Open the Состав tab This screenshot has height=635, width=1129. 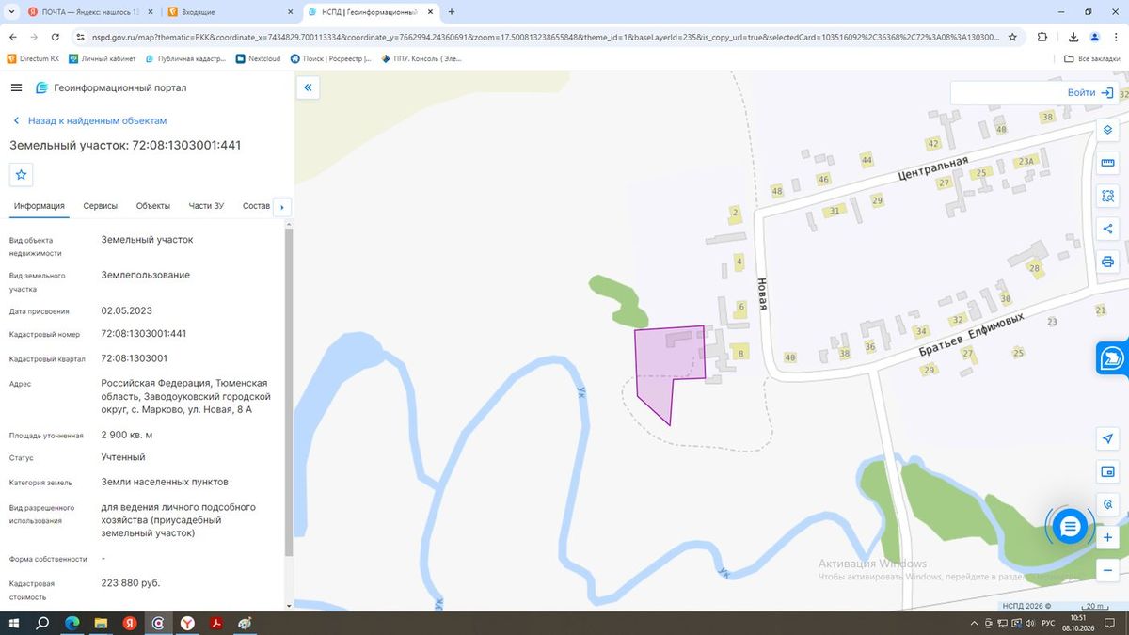click(256, 206)
